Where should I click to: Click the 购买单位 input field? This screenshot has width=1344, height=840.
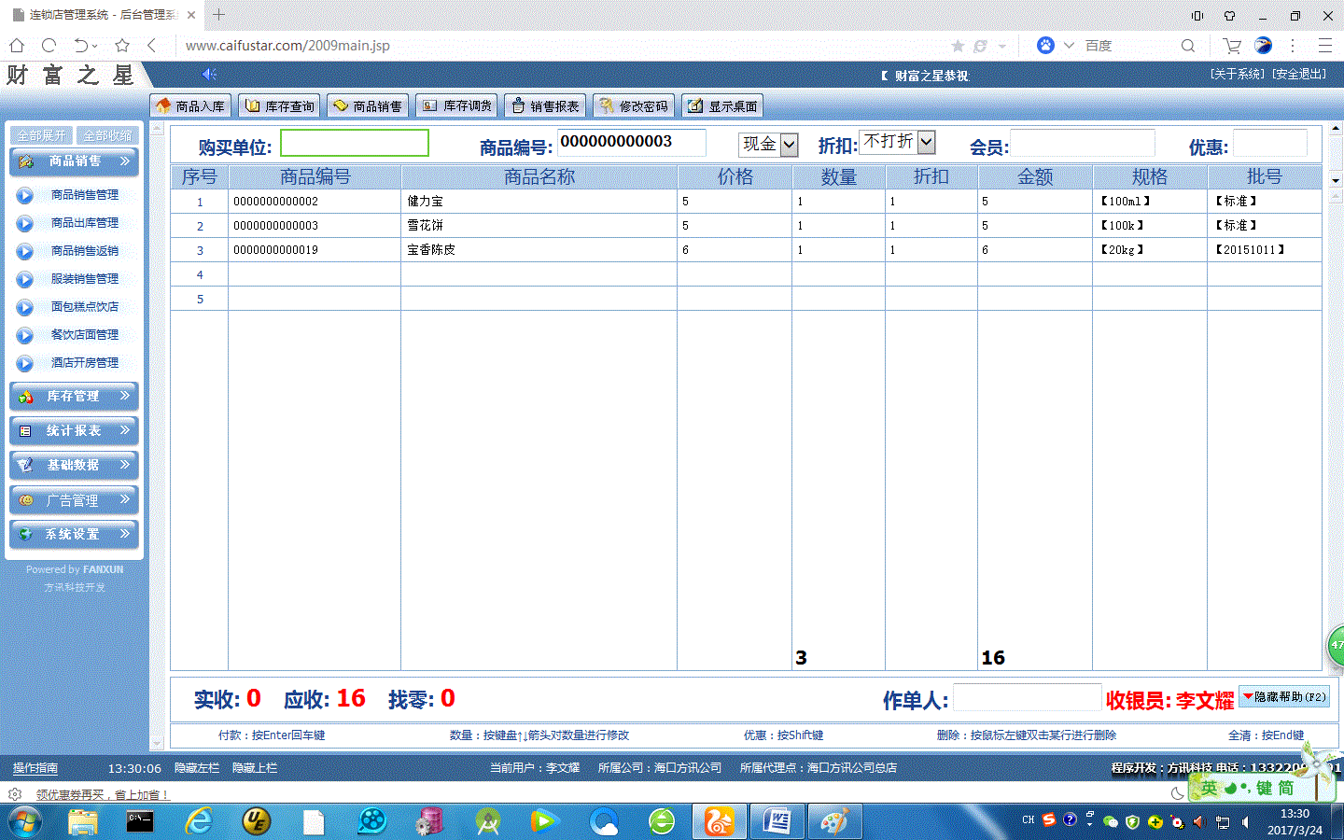tap(355, 143)
